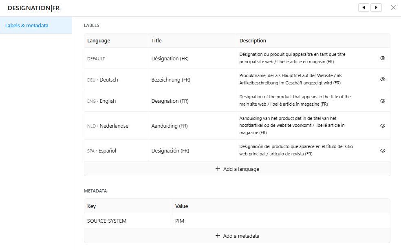
Task: Click the German description starting "Produktname"
Action: (x=291, y=80)
